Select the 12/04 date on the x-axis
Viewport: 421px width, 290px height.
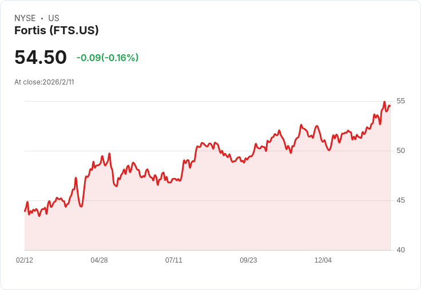323,260
